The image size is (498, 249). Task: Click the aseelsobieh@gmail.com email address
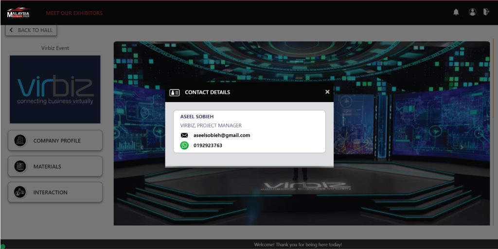point(222,135)
